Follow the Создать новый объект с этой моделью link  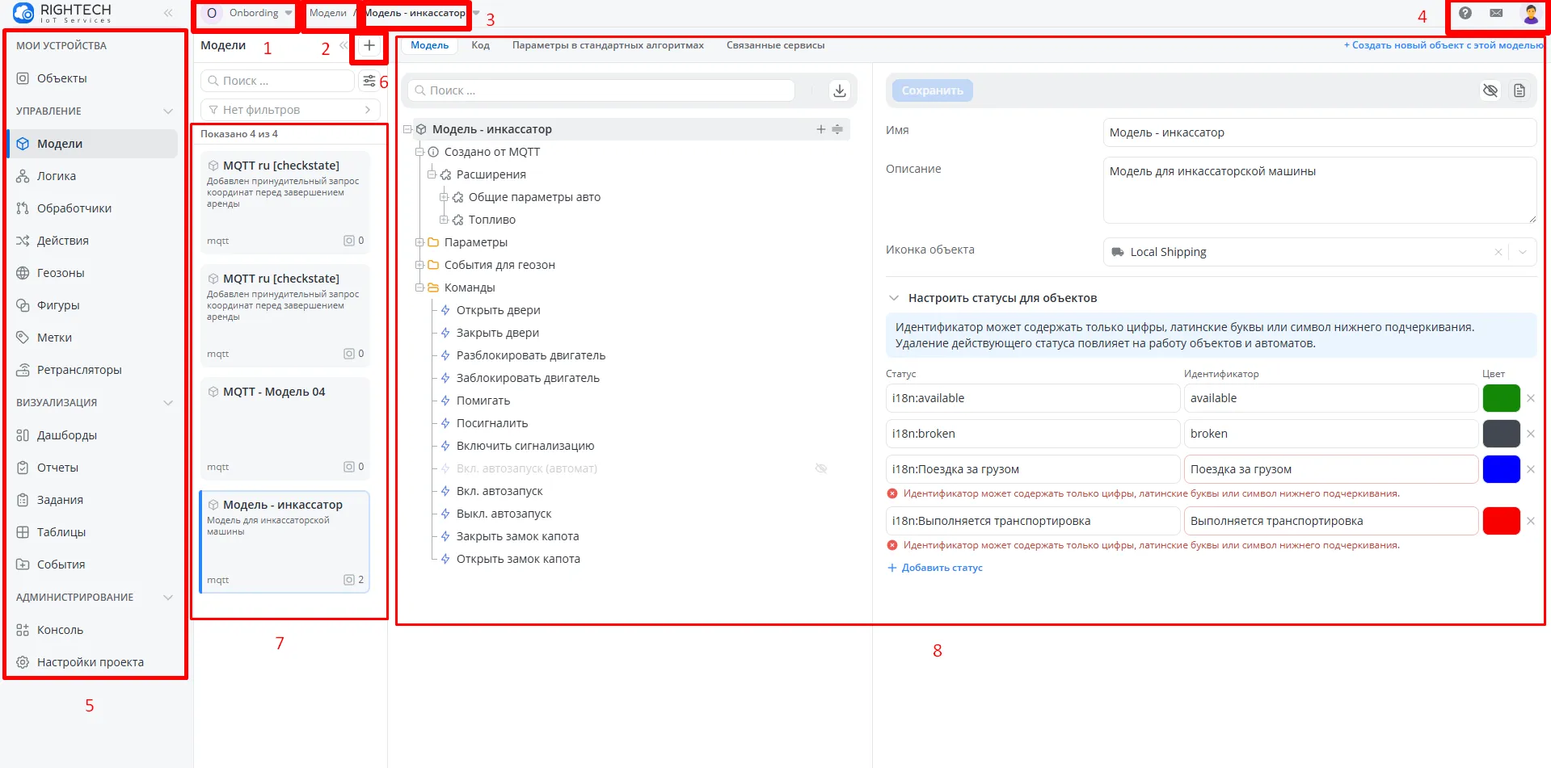click(x=1444, y=46)
